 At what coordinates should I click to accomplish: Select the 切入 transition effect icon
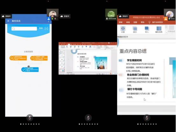[x=147, y=28]
